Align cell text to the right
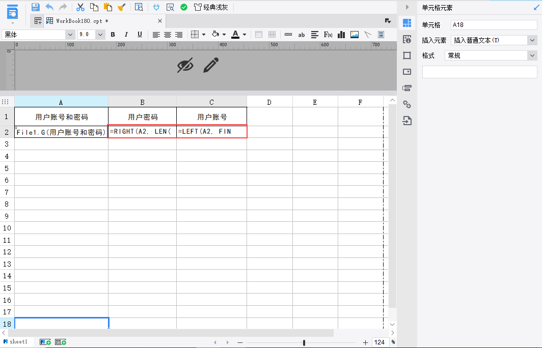 click(179, 35)
